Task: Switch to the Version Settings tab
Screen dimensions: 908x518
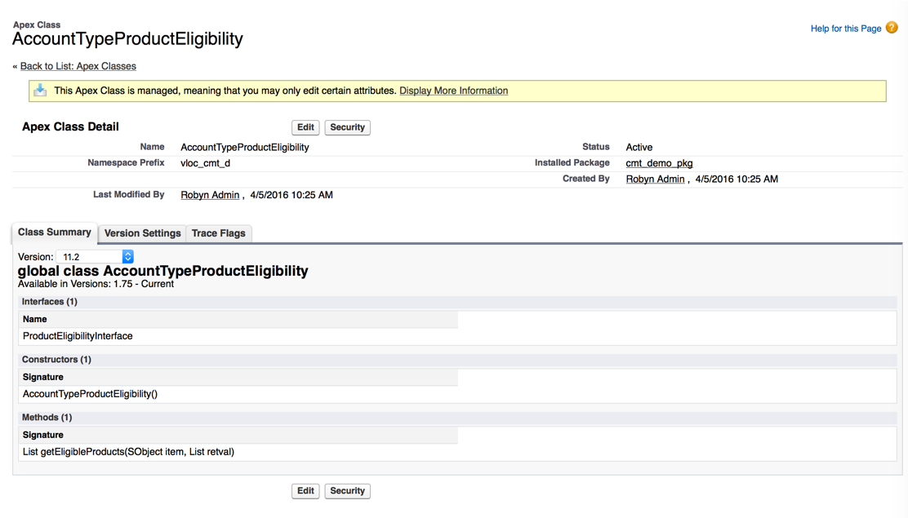Action: [142, 233]
